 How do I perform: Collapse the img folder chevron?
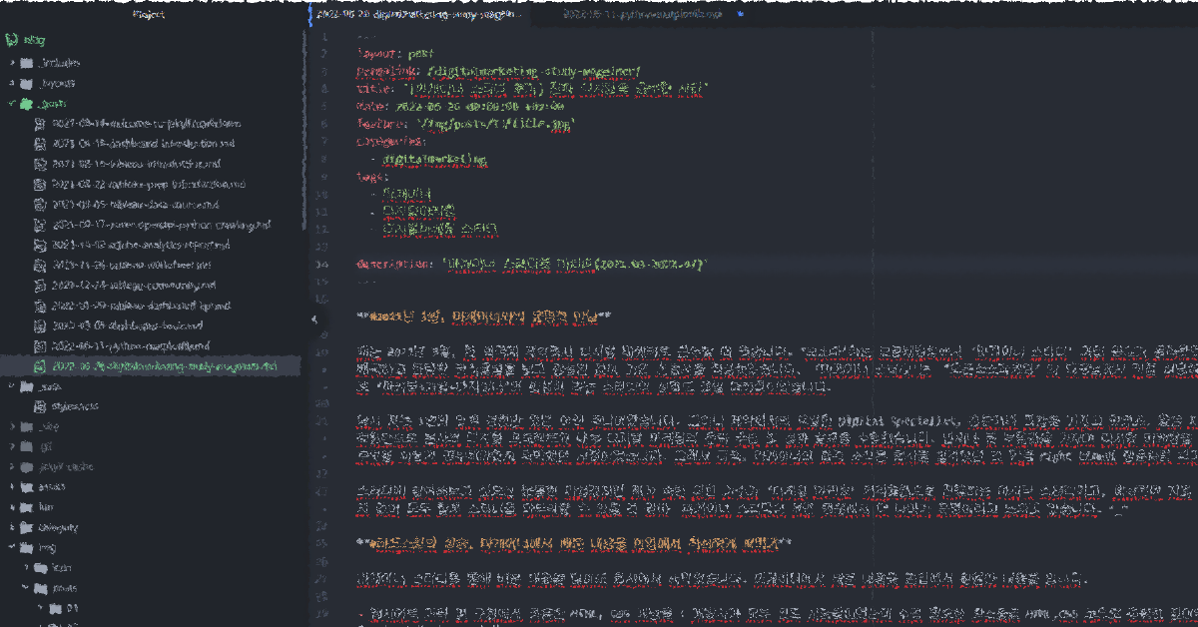coord(12,547)
